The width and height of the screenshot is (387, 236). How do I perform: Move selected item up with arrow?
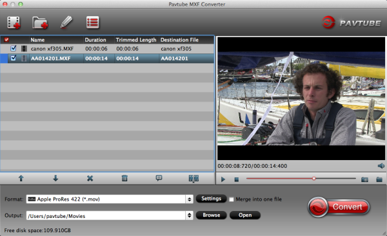(x=21, y=178)
